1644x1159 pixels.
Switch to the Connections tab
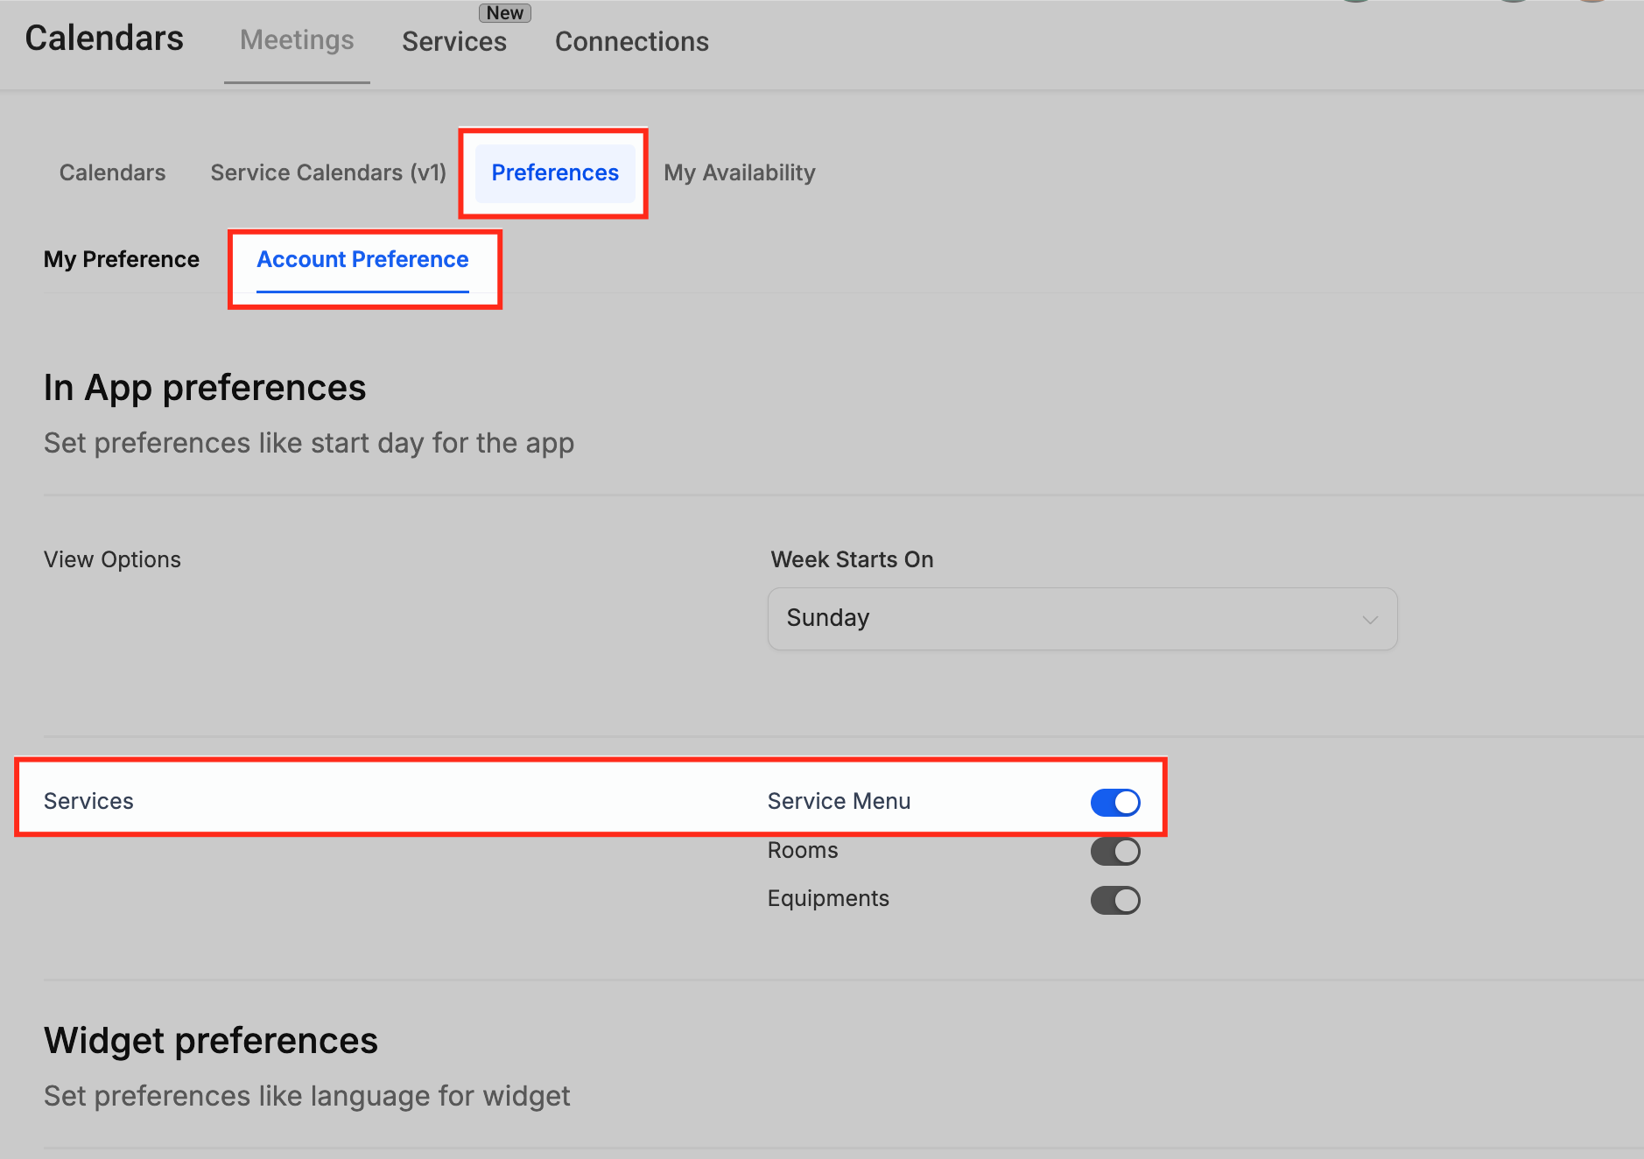pyautogui.click(x=632, y=41)
